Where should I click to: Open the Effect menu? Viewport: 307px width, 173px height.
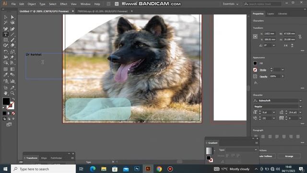pos(63,4)
